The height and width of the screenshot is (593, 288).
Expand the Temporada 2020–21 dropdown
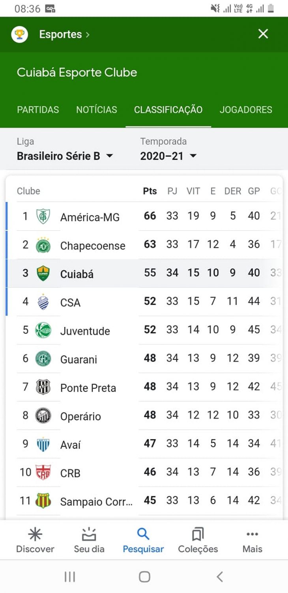coord(168,156)
